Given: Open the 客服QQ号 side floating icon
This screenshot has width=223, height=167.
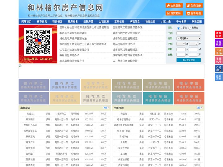Looking at the screenshot, I should [x=219, y=60].
